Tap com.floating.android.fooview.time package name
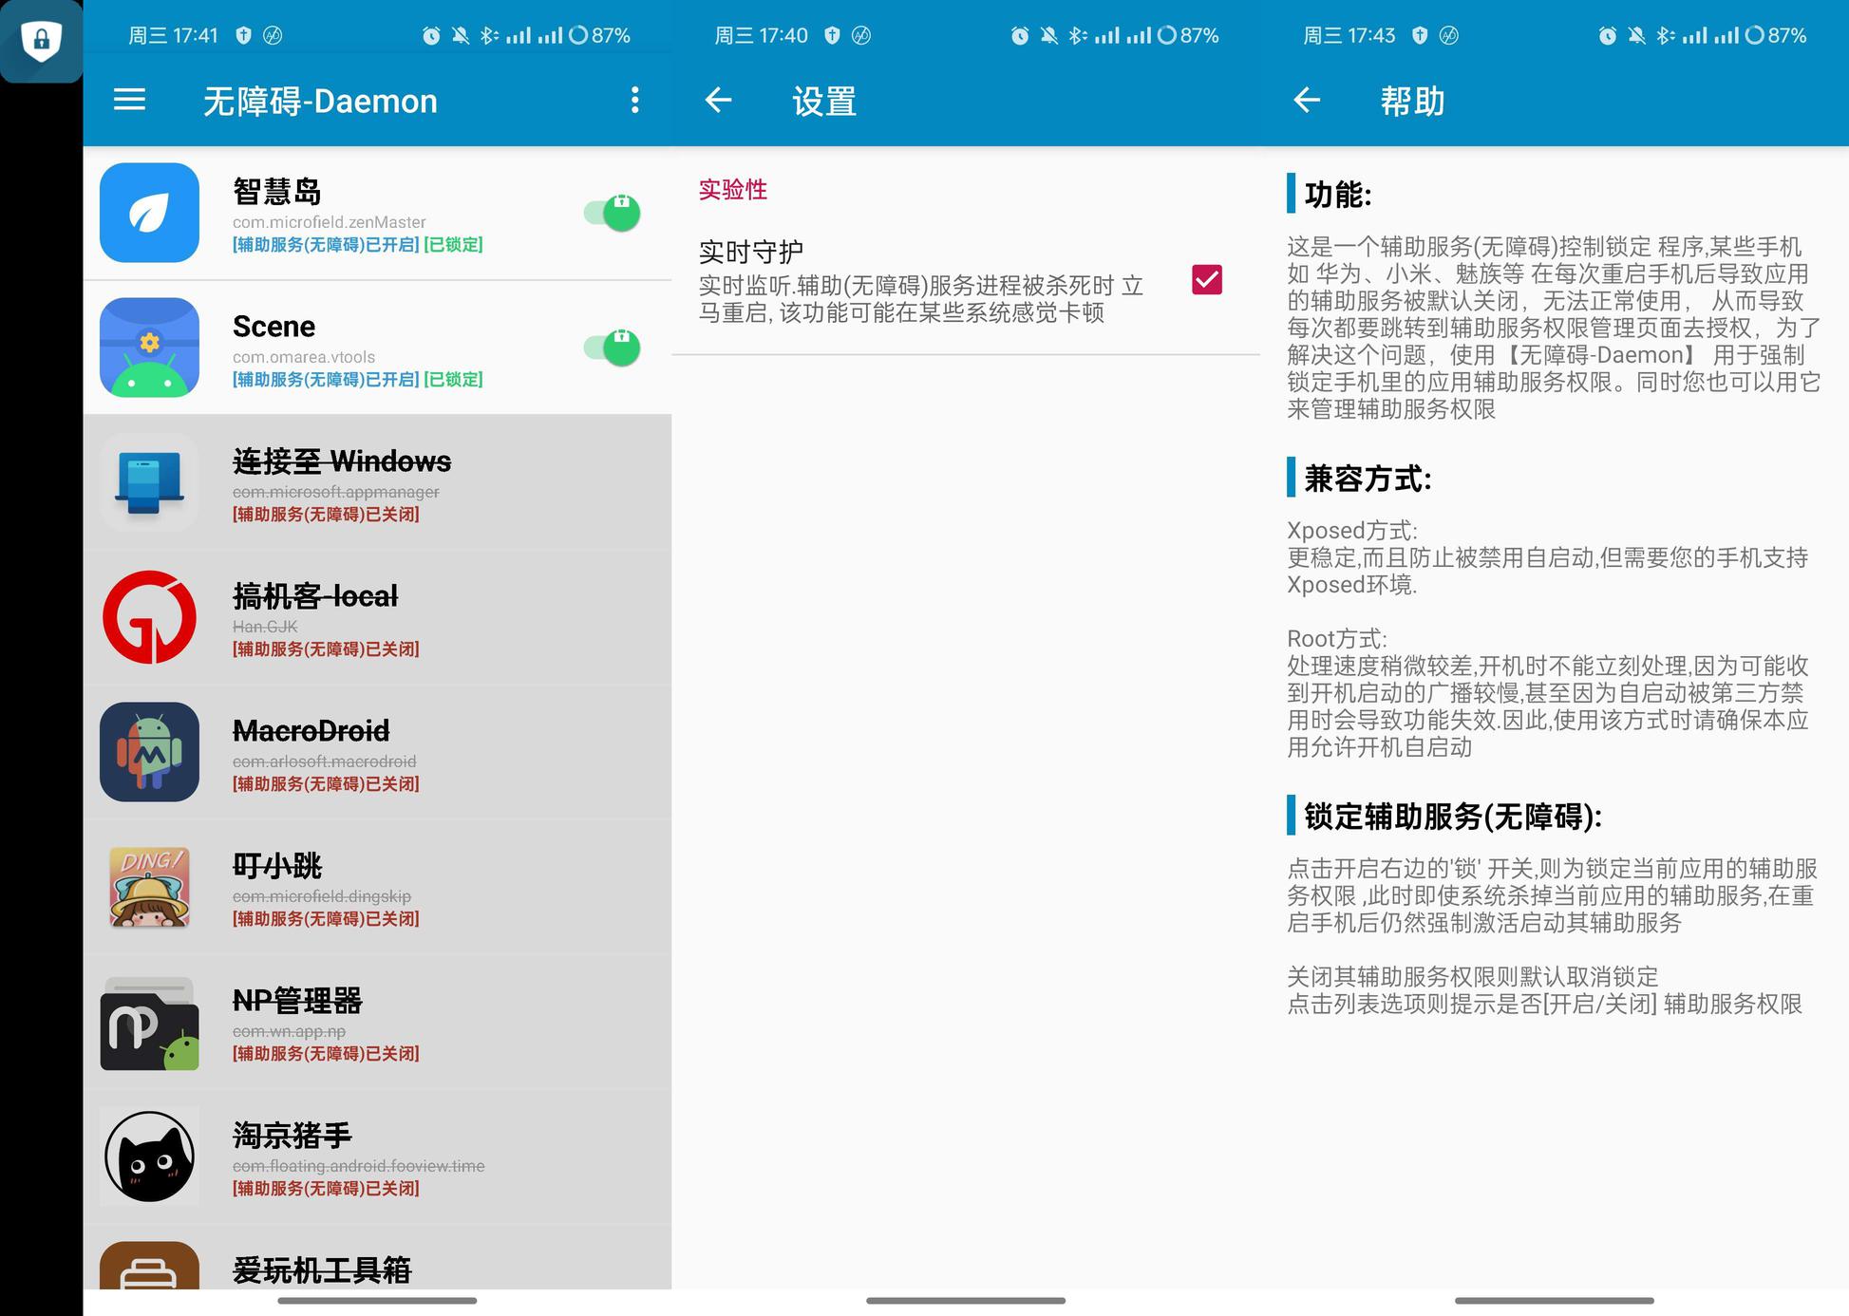The height and width of the screenshot is (1316, 1849). 359,1166
